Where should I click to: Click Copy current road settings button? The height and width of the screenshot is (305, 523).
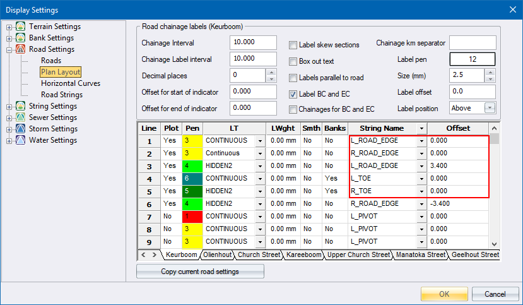tap(200, 272)
